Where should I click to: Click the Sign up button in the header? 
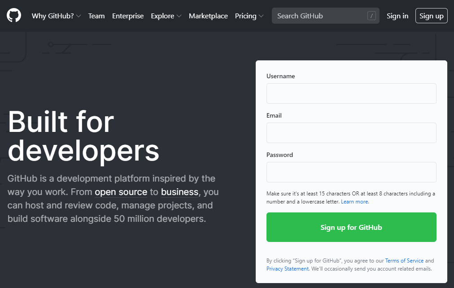pyautogui.click(x=431, y=15)
